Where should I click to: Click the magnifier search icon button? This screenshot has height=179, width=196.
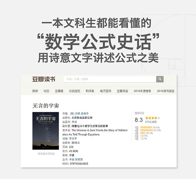[x=160, y=79]
